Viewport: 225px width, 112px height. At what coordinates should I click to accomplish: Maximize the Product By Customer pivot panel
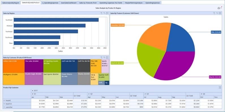coord(220,88)
